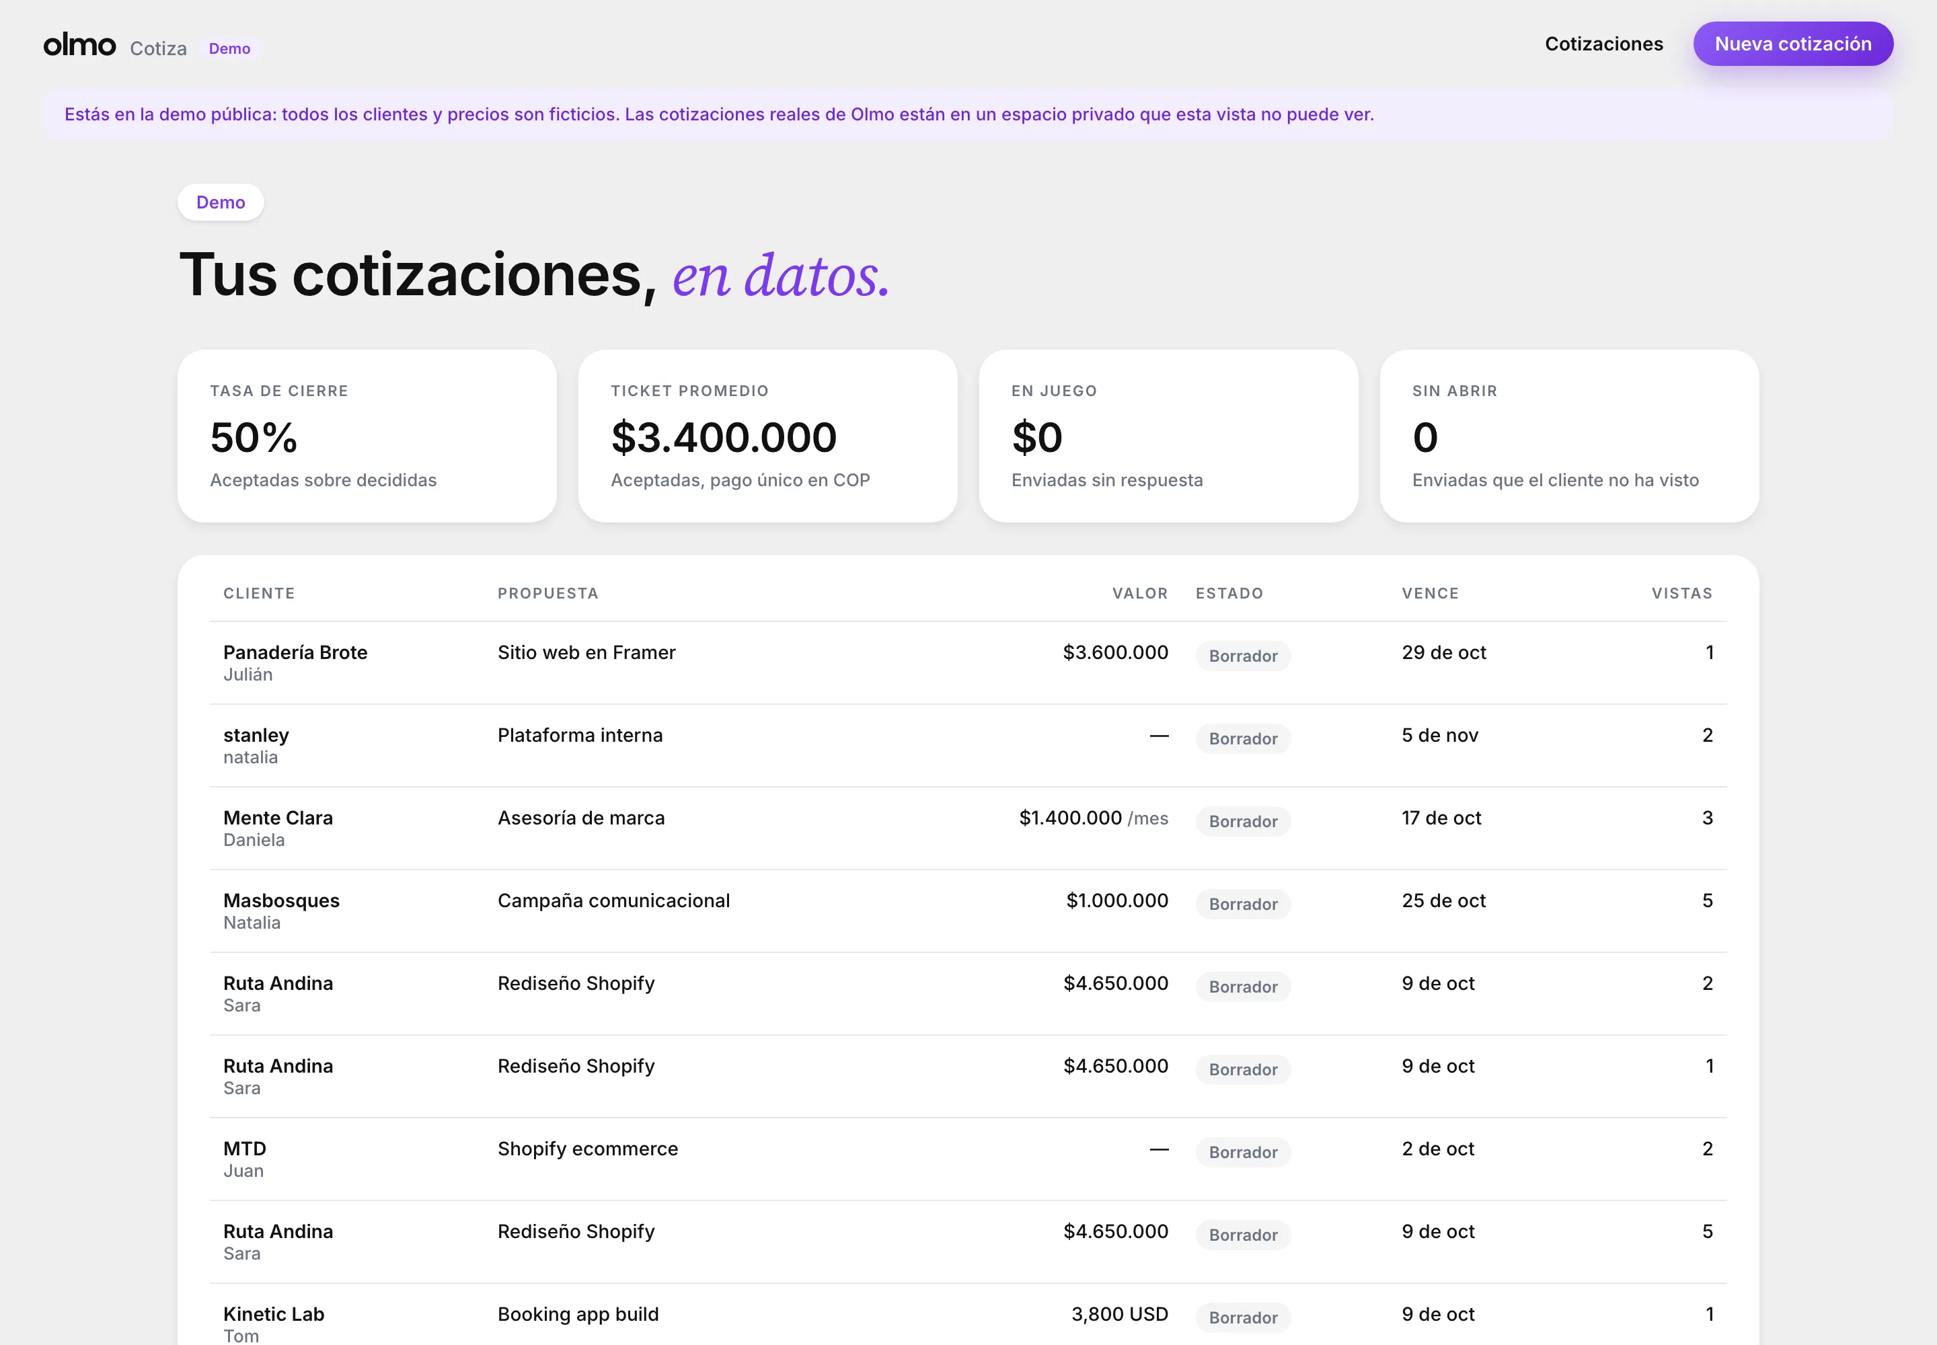The height and width of the screenshot is (1345, 1937).
Task: Select the Sin abrir 0 card
Action: pos(1568,436)
